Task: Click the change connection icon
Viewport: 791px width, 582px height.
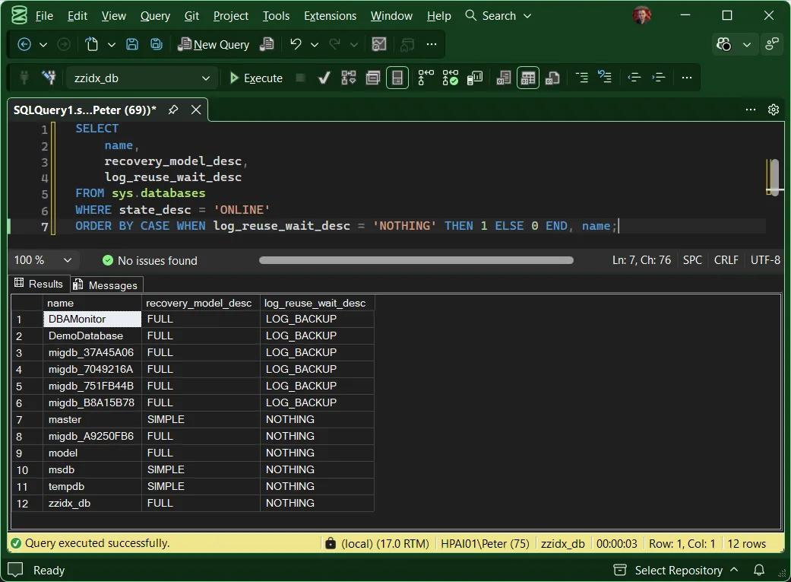Action: tap(49, 78)
